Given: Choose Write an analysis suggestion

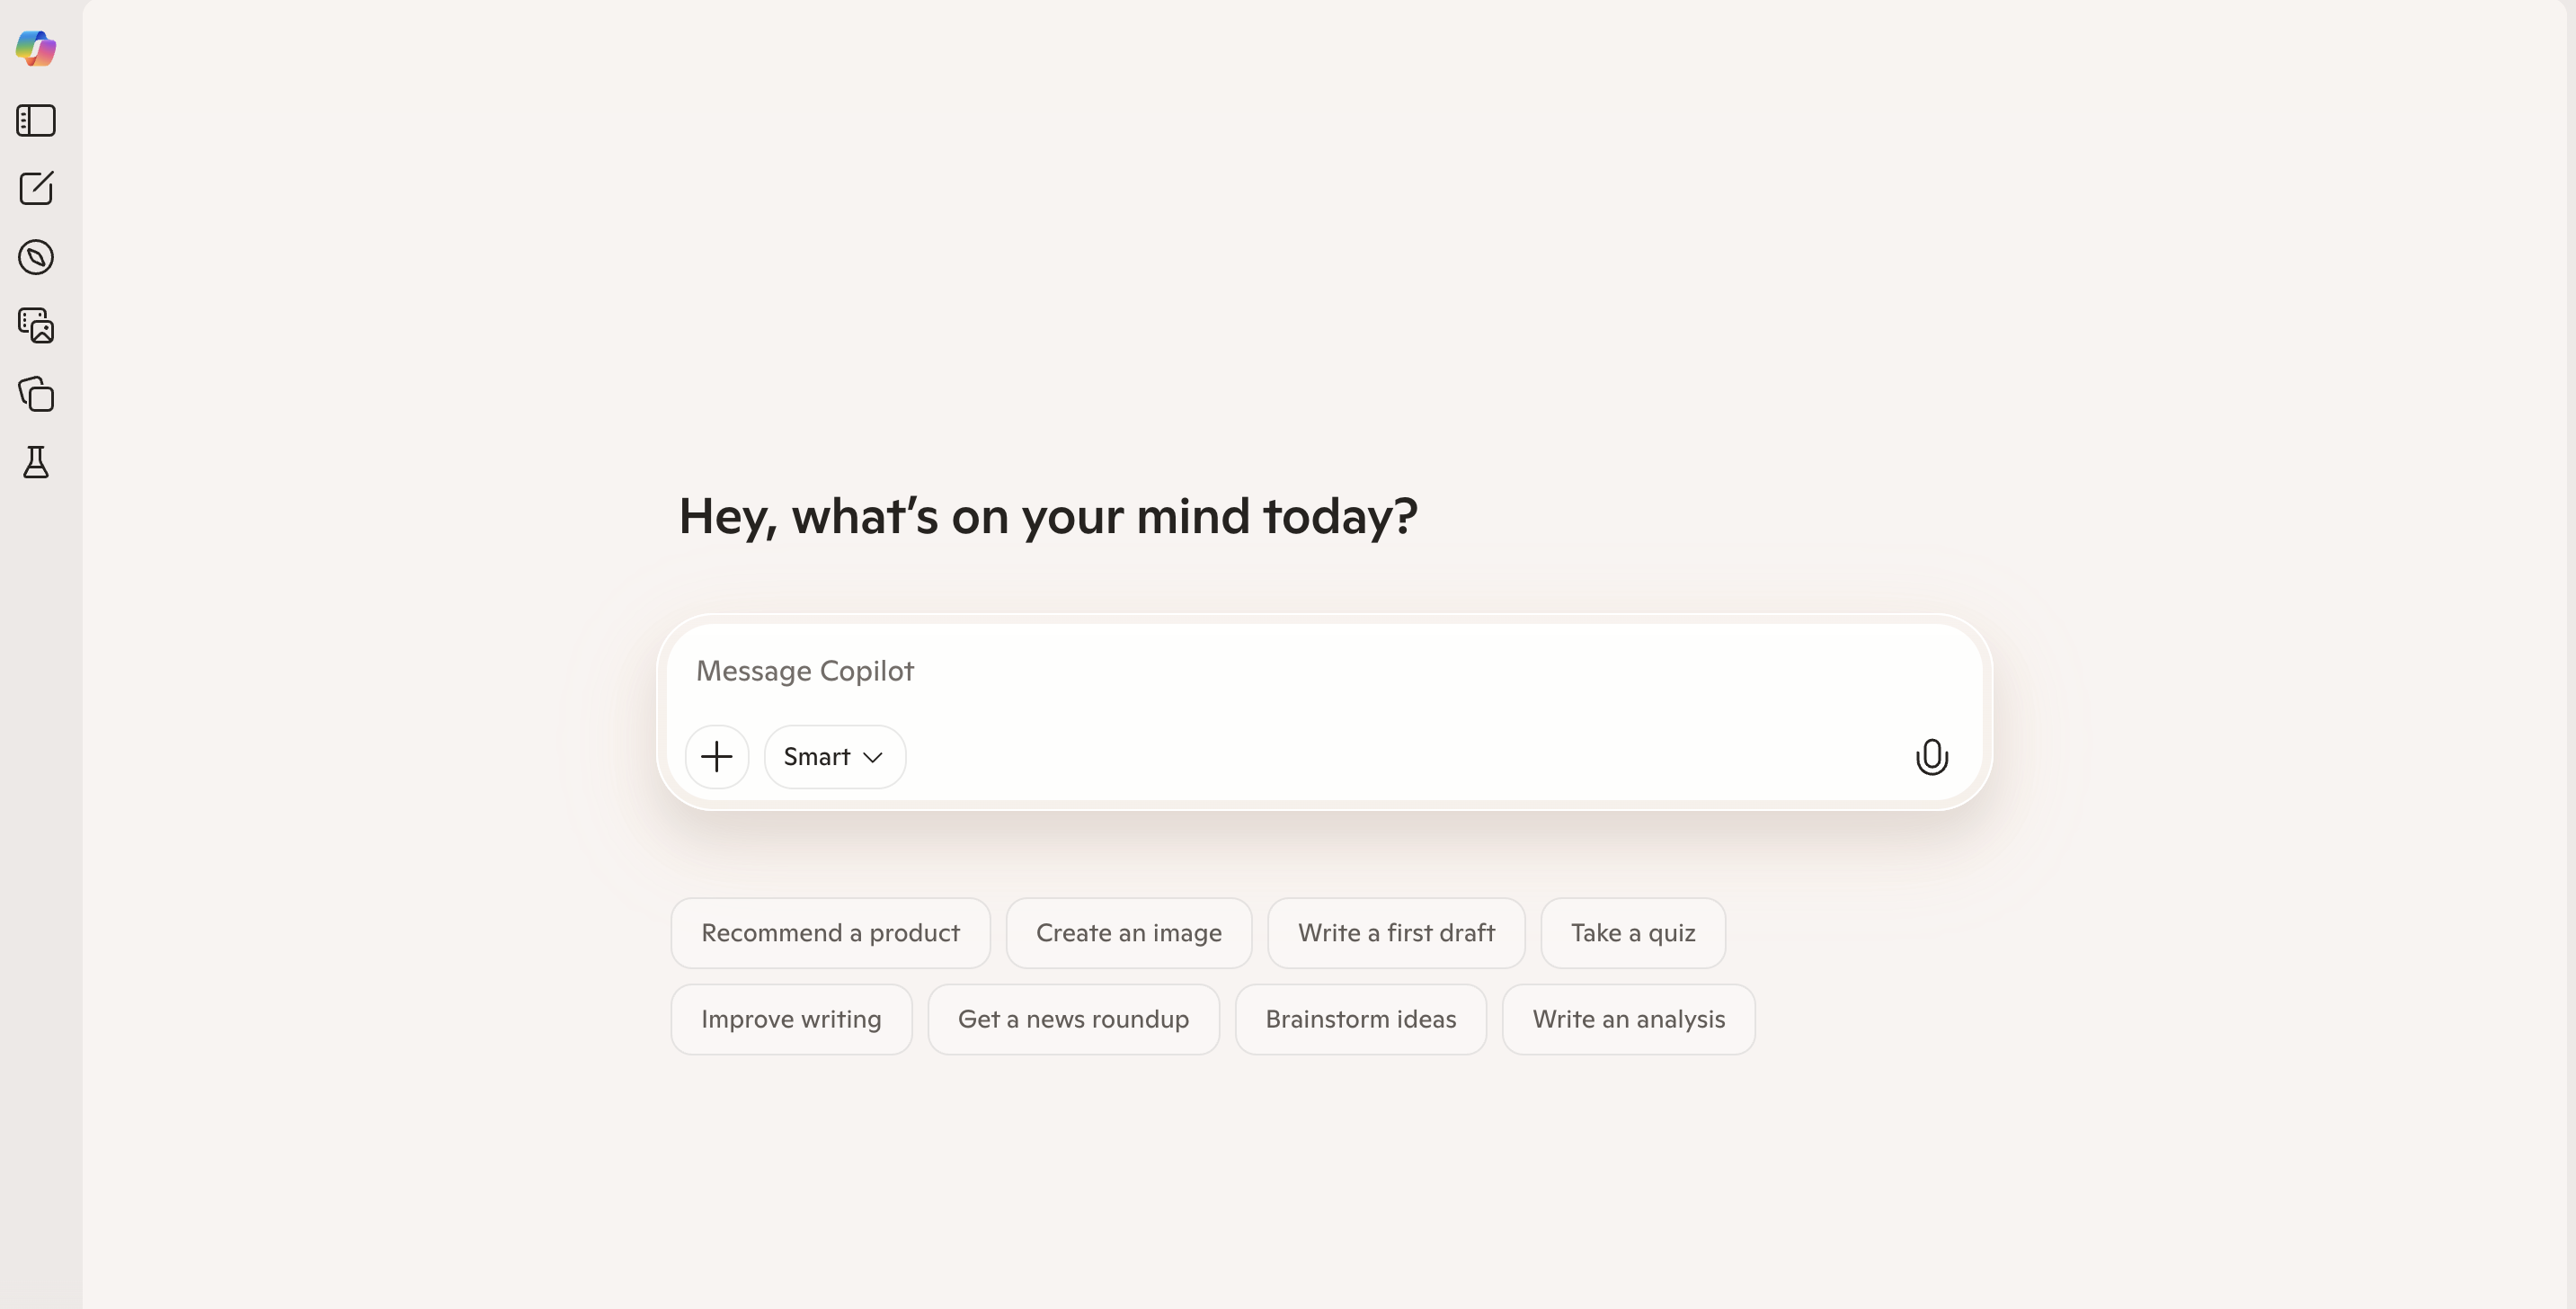Looking at the screenshot, I should 1628,1019.
